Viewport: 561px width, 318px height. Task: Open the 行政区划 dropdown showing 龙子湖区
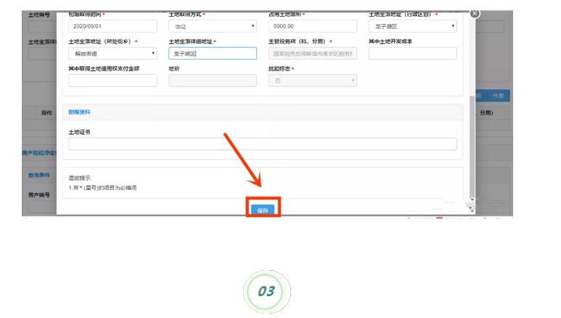click(x=412, y=26)
